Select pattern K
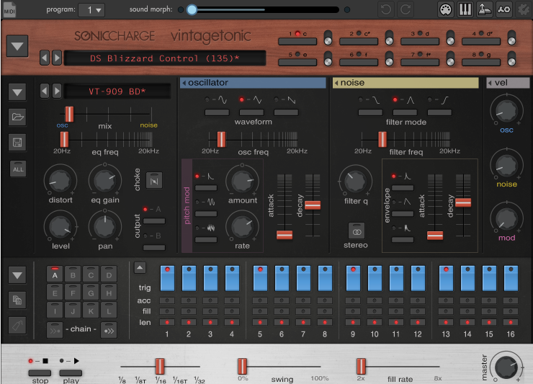This screenshot has height=384, width=533. [x=91, y=311]
